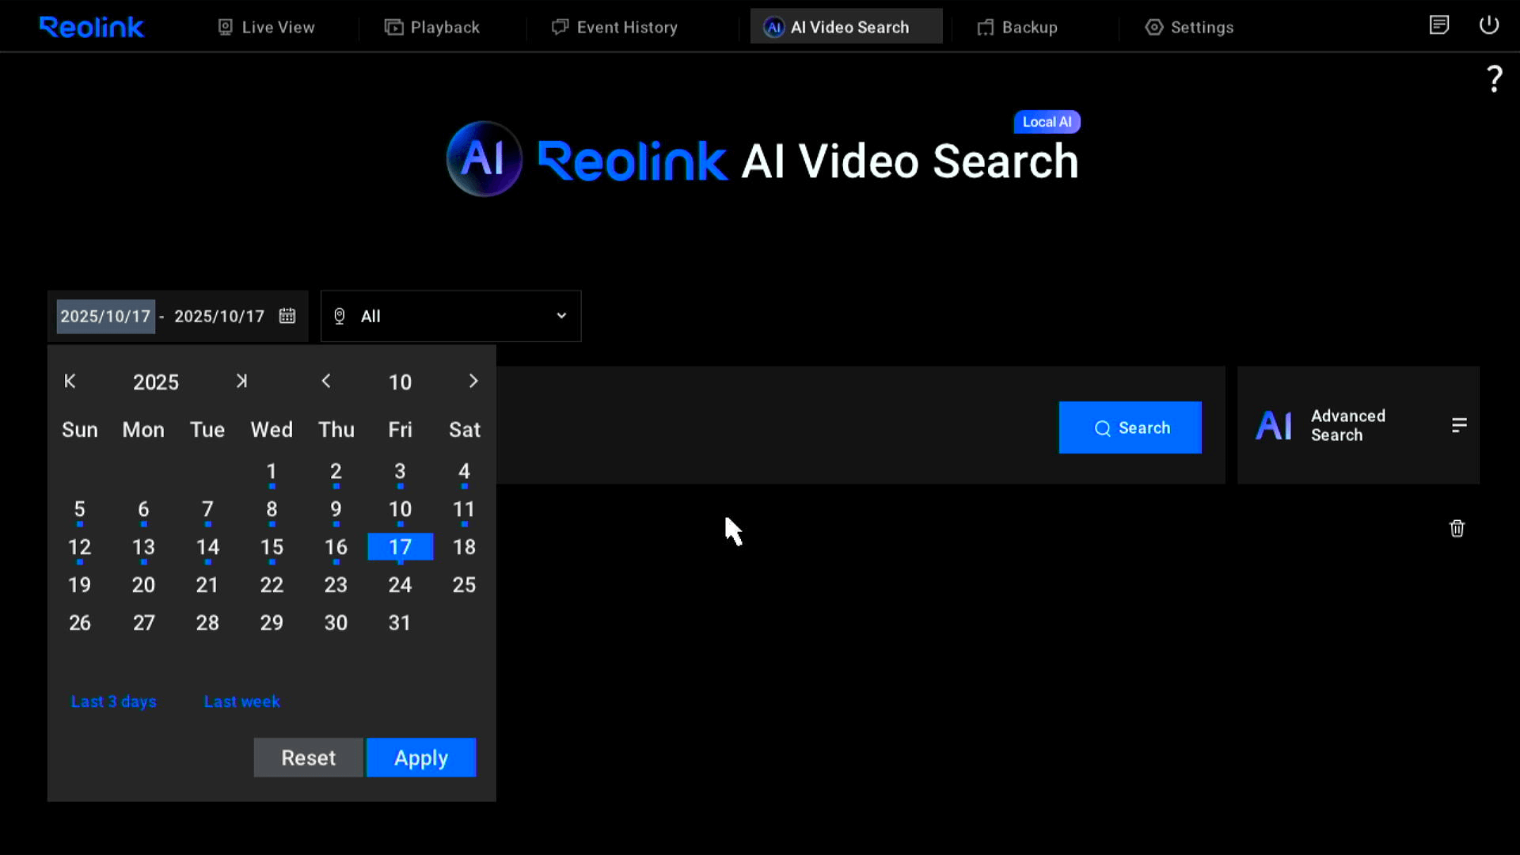Select the Last 3 days shortcut
1520x855 pixels.
[x=114, y=701]
